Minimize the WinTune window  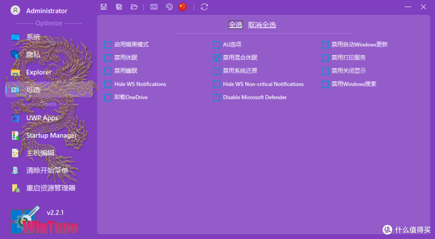point(408,7)
